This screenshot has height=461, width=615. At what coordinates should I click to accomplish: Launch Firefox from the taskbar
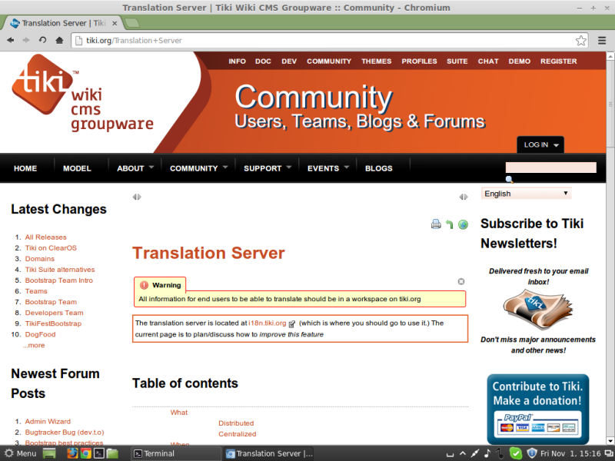[72, 453]
